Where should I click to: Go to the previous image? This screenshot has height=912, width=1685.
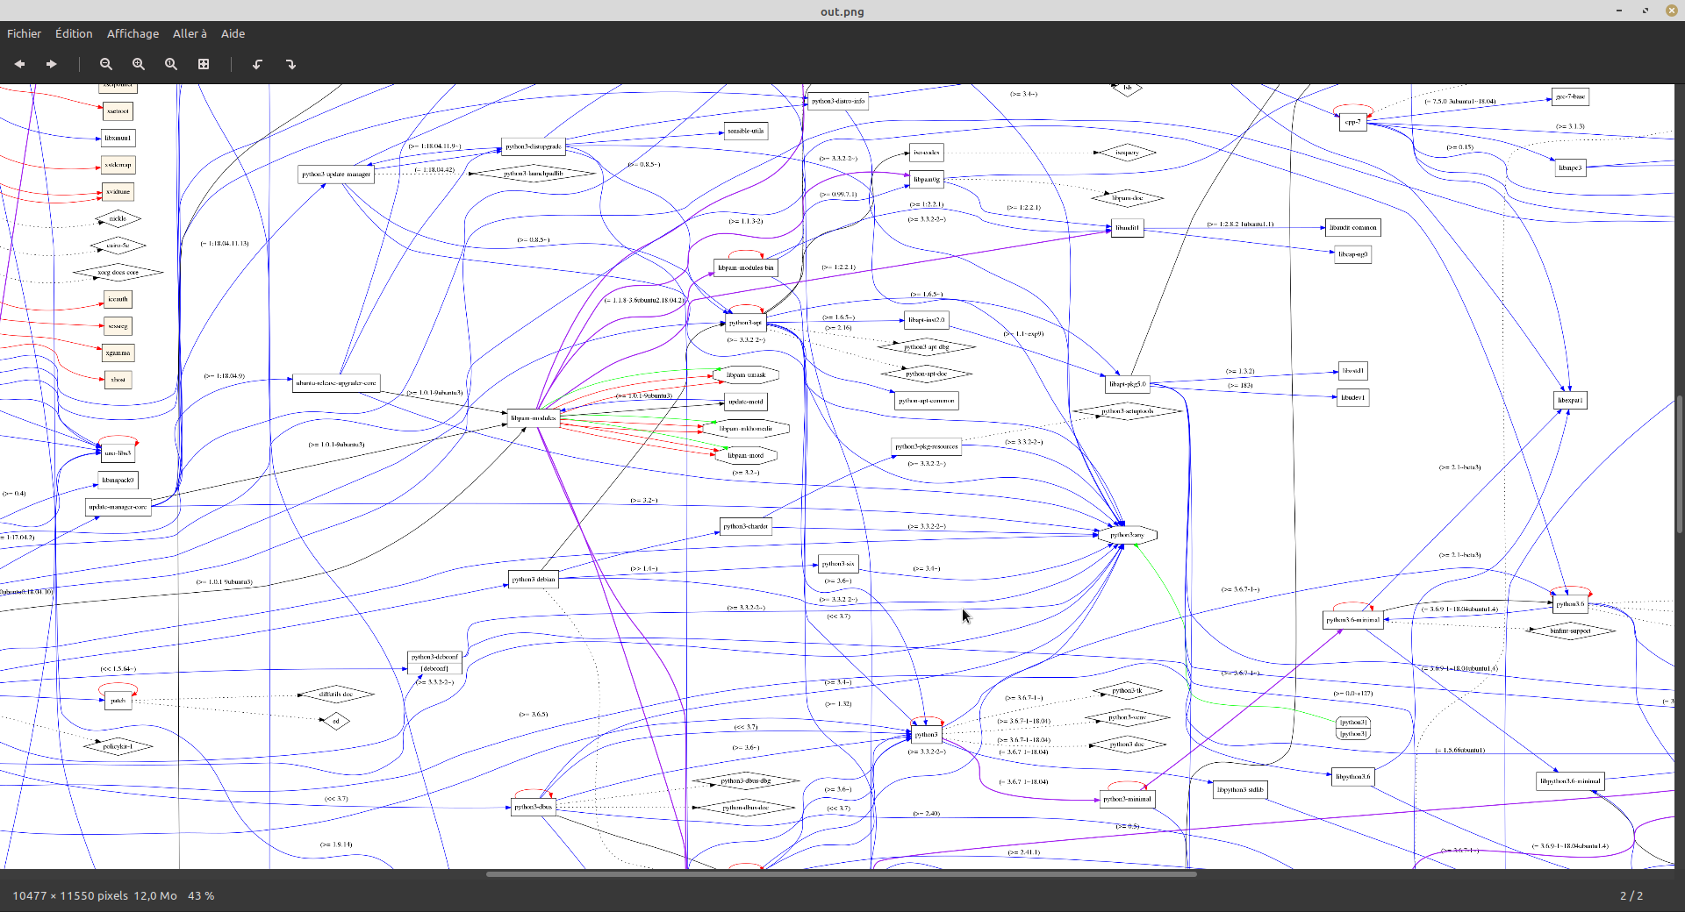point(19,64)
